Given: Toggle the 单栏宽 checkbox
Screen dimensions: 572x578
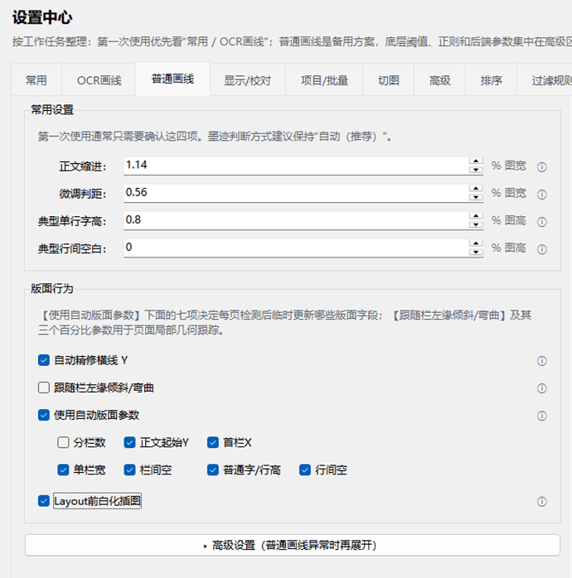Looking at the screenshot, I should pyautogui.click(x=63, y=470).
